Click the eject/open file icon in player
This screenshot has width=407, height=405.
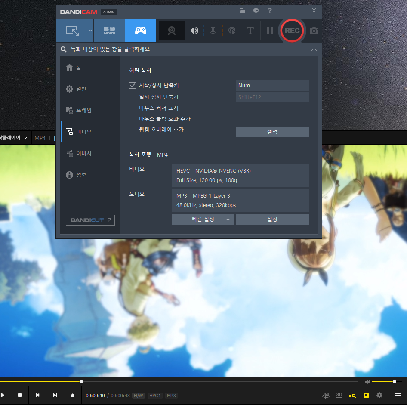click(73, 395)
